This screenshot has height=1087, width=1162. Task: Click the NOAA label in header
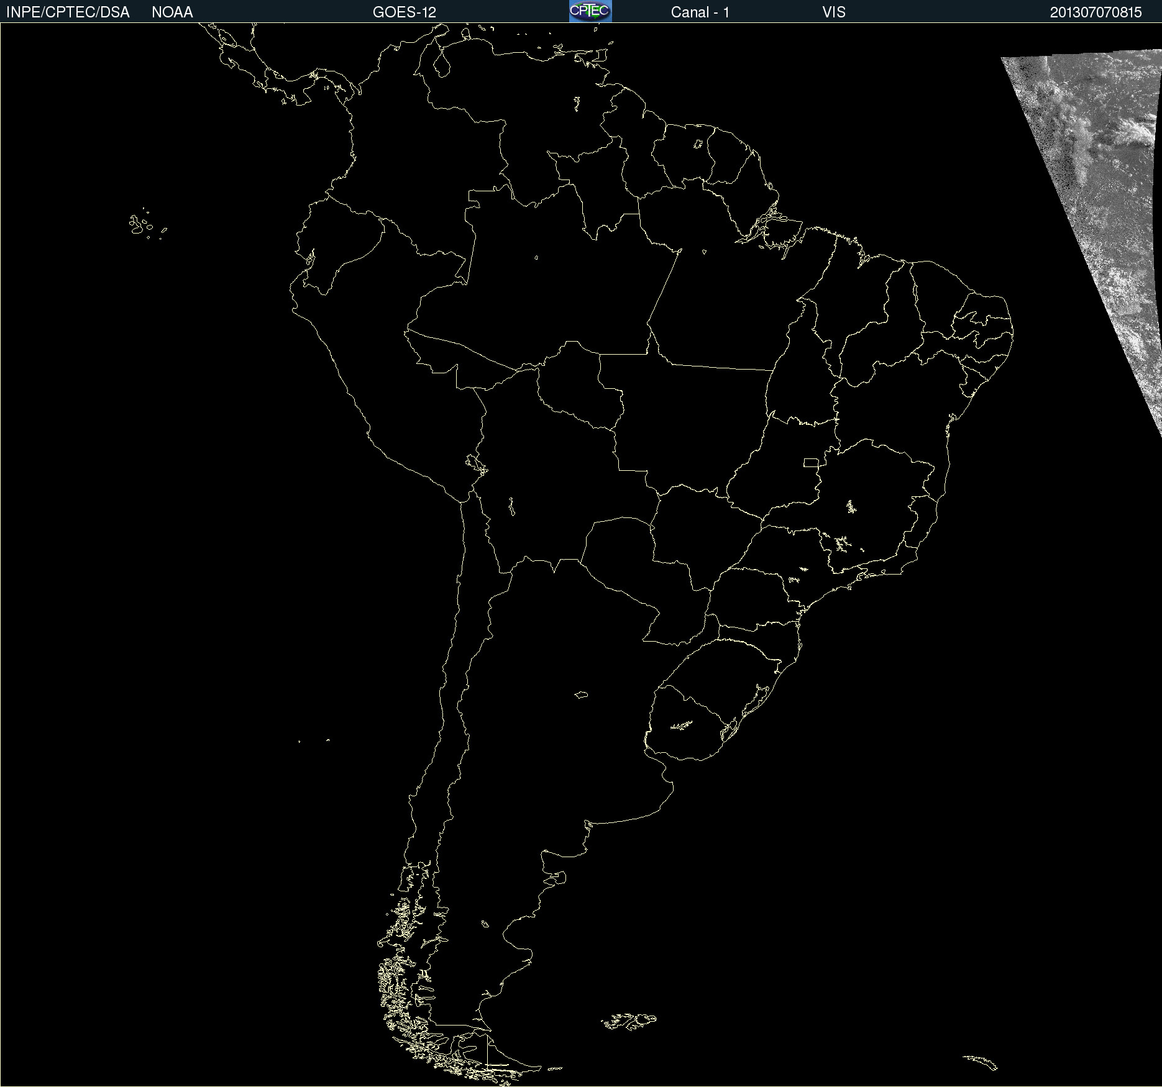[x=172, y=12]
